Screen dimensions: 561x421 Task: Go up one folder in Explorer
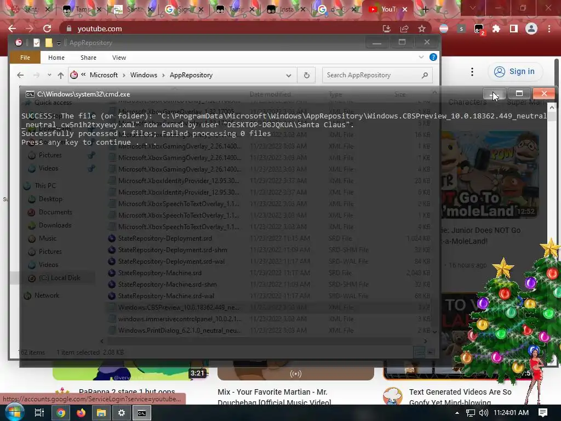tap(60, 75)
